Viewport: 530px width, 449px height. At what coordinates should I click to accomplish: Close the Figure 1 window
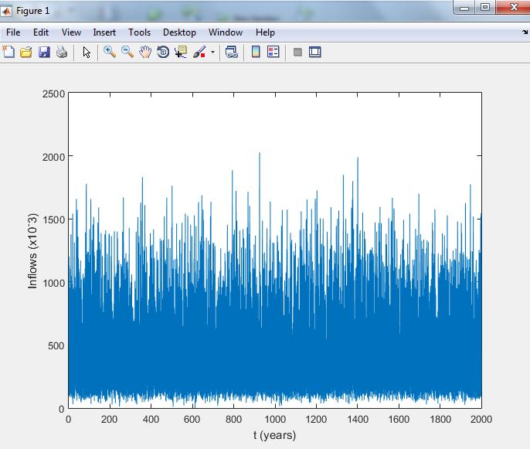(514, 7)
